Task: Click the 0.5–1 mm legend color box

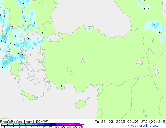Action: click(10, 125)
